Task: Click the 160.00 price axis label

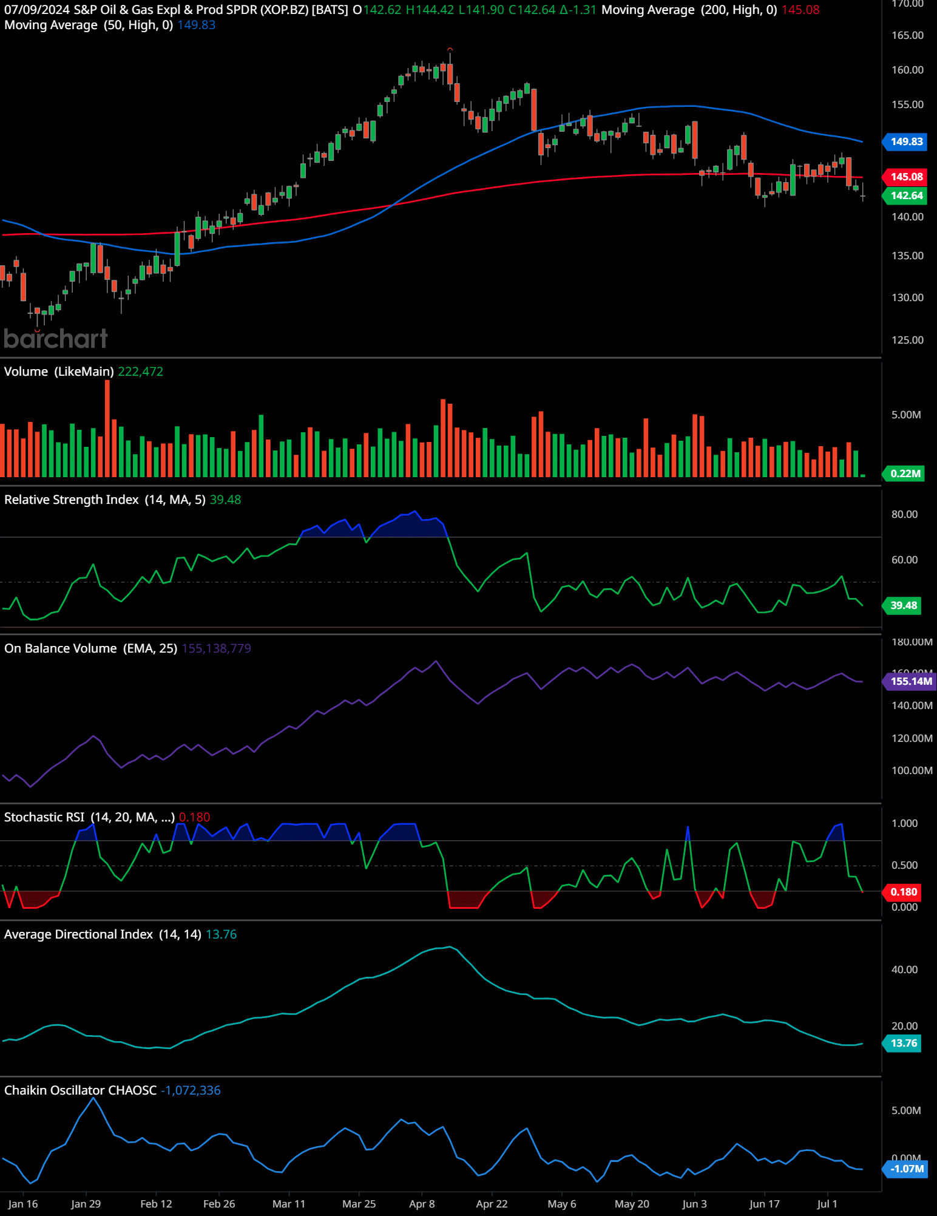Action: click(x=907, y=70)
